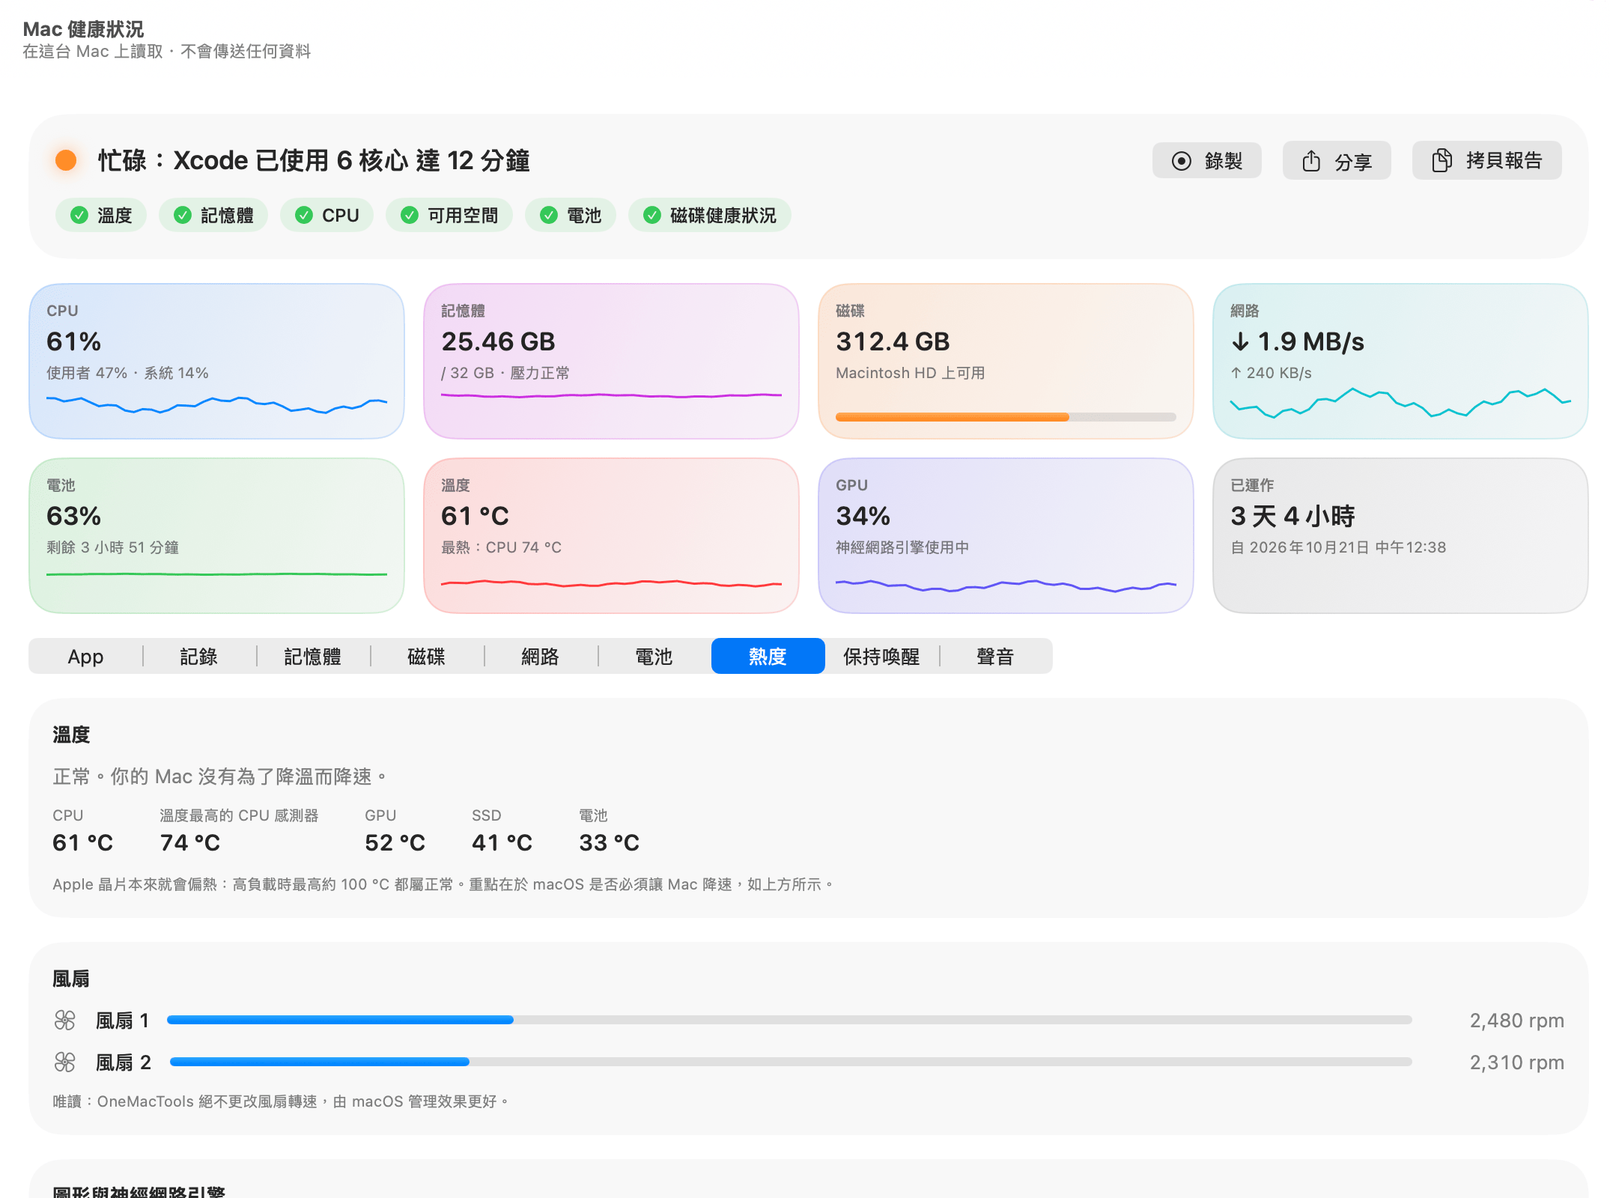
Task: Click the 風扇 1 speed bar
Action: [x=789, y=1020]
